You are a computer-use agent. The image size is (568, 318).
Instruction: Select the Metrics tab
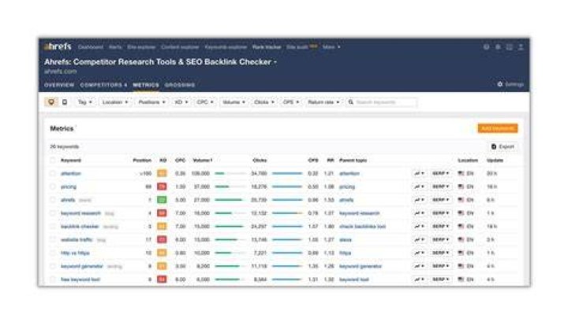(146, 85)
